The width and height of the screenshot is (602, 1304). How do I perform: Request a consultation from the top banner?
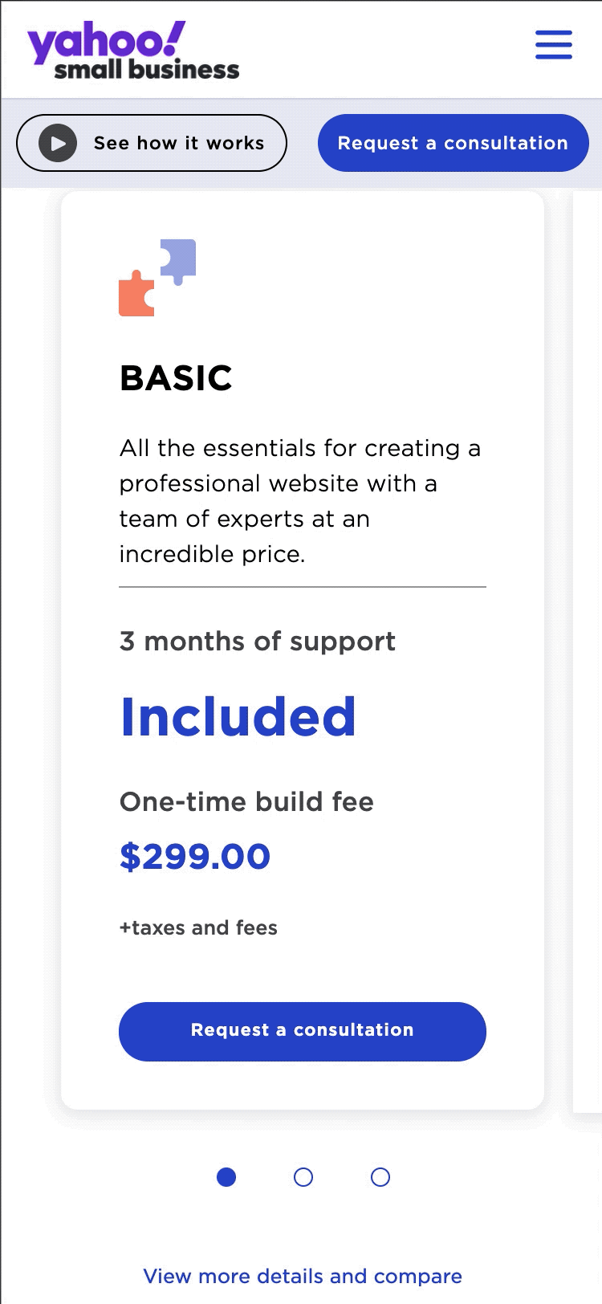[452, 143]
